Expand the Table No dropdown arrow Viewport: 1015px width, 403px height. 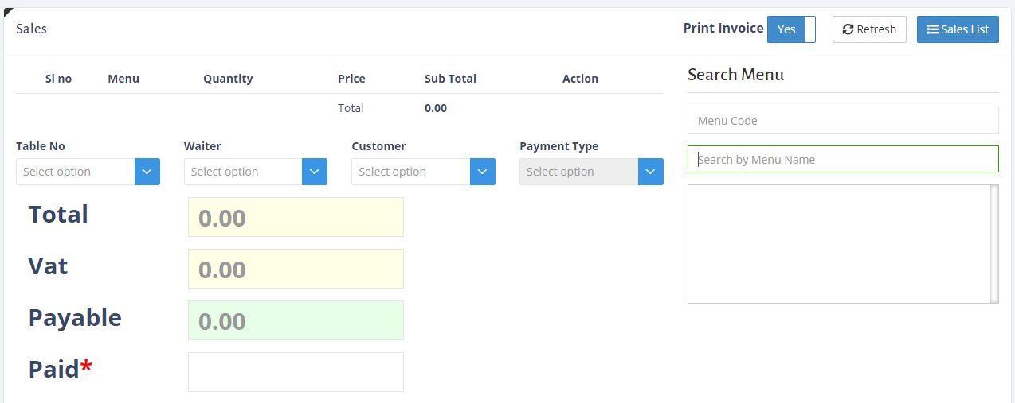tap(147, 172)
